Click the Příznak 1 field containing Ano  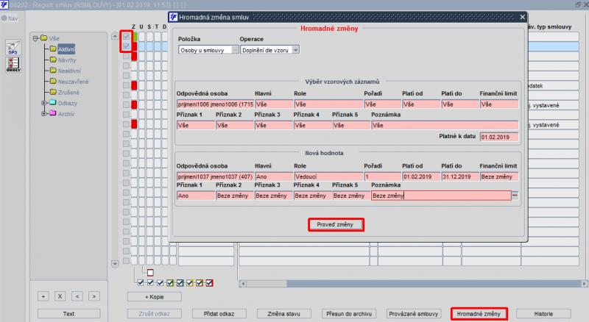196,196
